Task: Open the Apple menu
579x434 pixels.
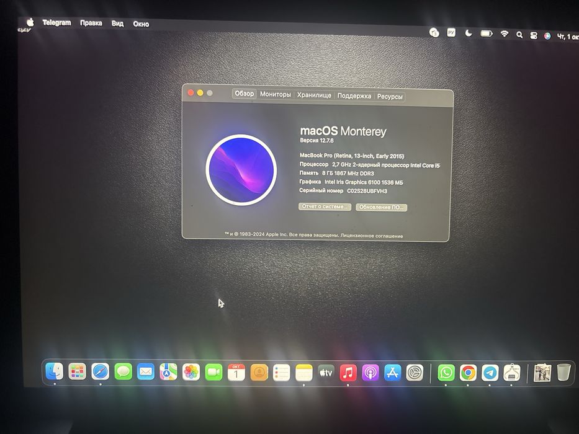Action: pos(30,22)
